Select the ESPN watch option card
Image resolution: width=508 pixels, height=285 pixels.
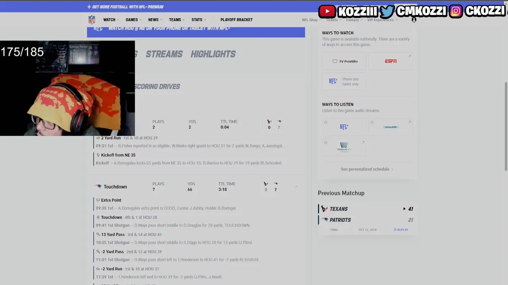[391, 61]
